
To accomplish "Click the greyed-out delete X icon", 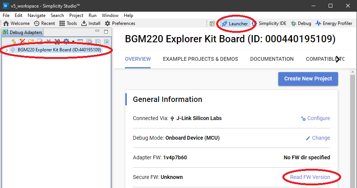I will coord(48,41).
